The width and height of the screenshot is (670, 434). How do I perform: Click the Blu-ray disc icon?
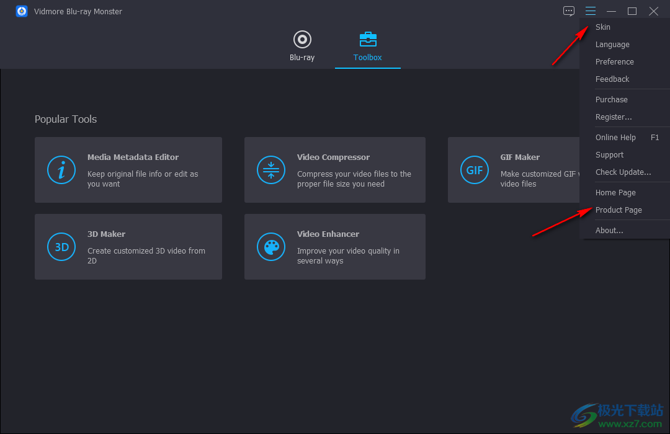click(302, 40)
